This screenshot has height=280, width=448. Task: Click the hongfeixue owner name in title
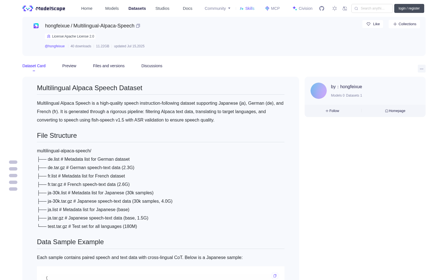pyautogui.click(x=57, y=26)
